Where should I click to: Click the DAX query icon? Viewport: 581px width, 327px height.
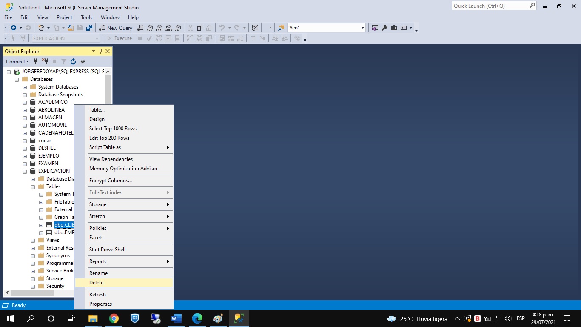coord(178,28)
